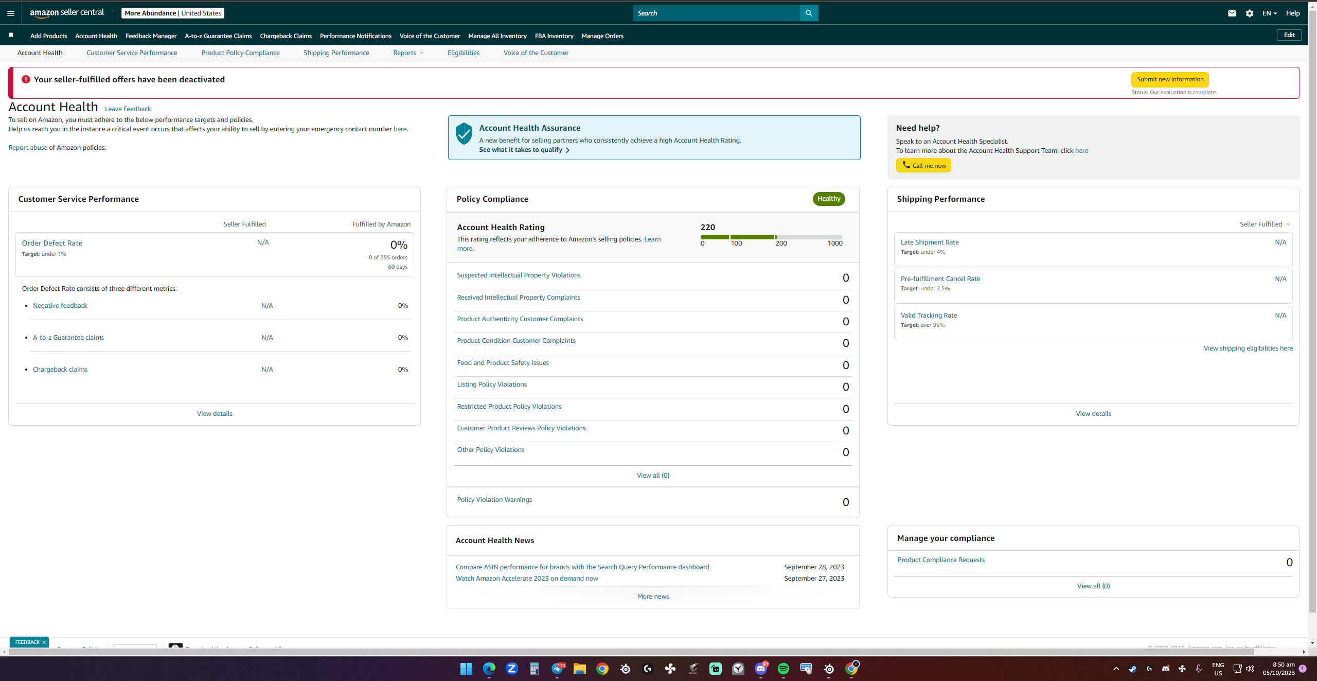Screen dimensions: 1317x681
Task: Close the FEEDBACK tab with X
Action: coord(44,642)
